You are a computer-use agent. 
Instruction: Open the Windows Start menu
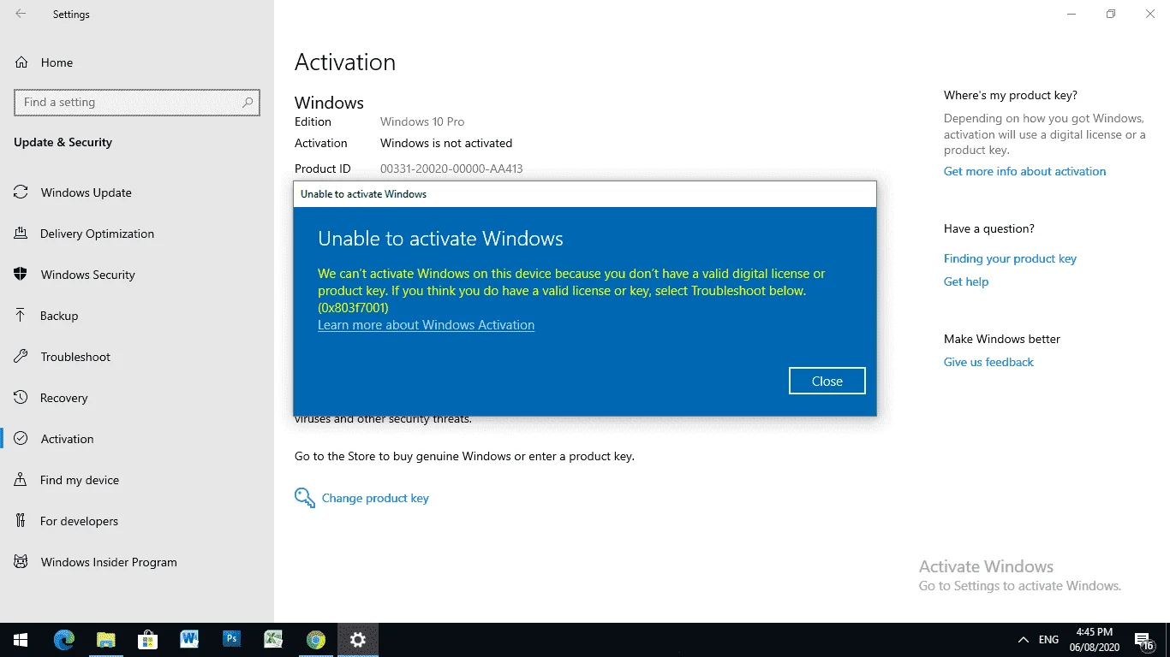(21, 640)
